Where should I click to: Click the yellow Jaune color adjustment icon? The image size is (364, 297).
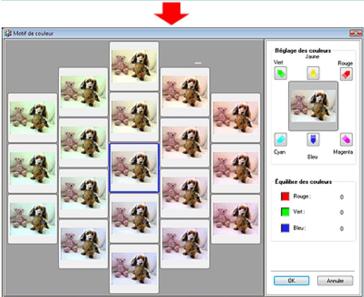coord(313,73)
